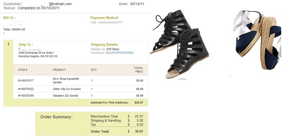This screenshot has width=283, height=138.
Task: Select item number #140076390
Action: pyautogui.click(x=26, y=96)
